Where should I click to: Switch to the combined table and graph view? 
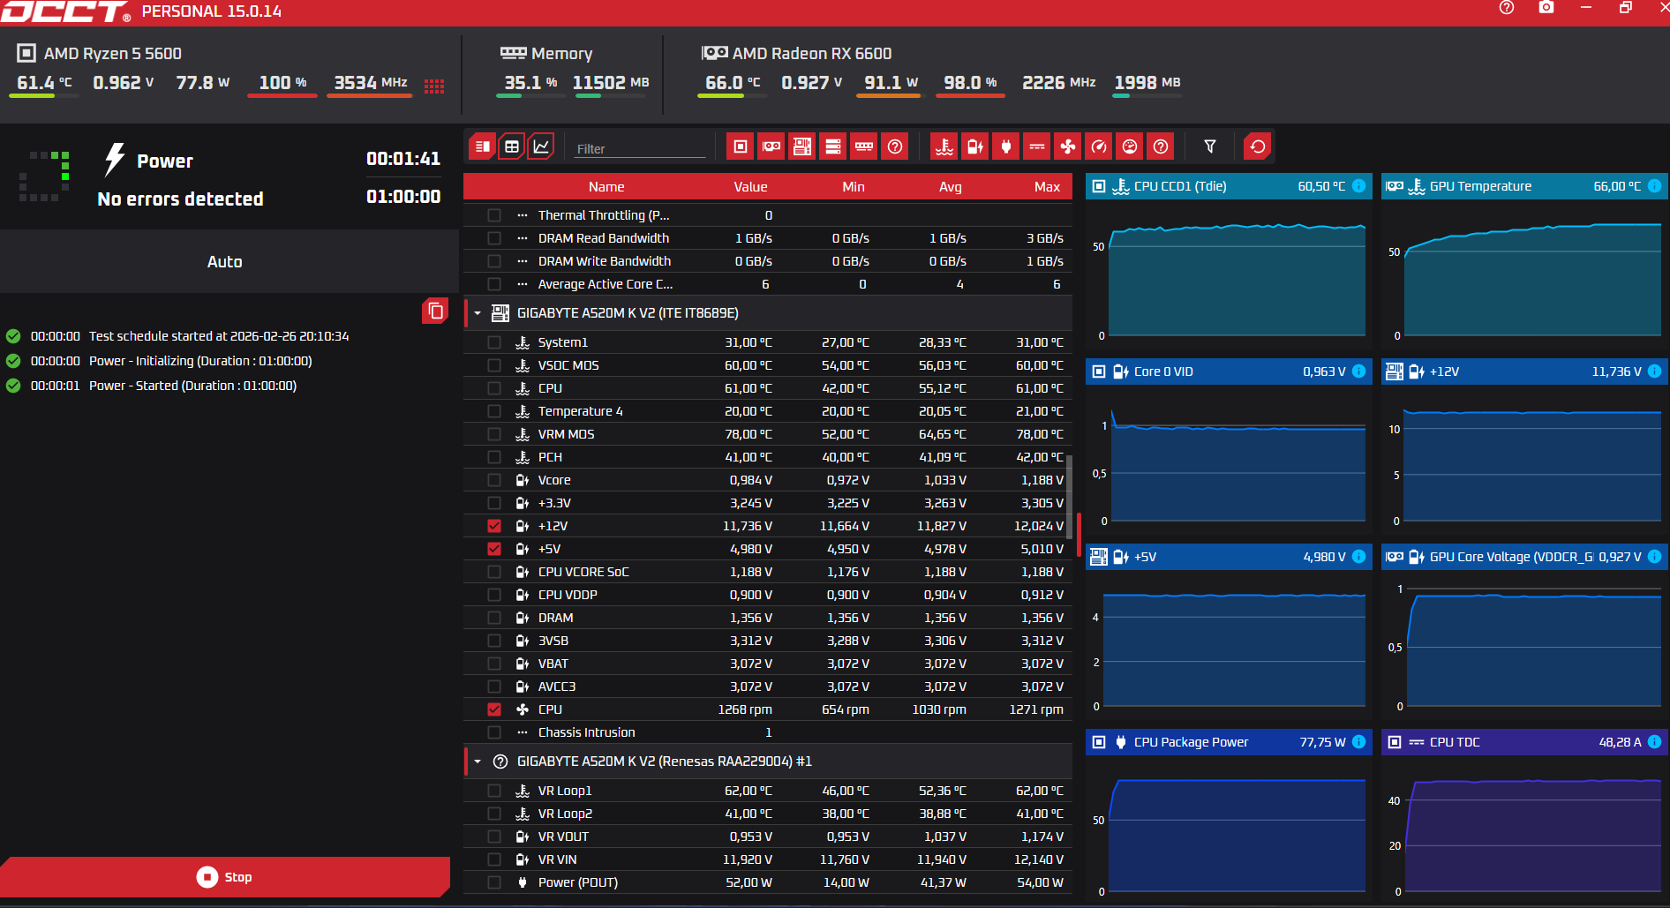(483, 147)
